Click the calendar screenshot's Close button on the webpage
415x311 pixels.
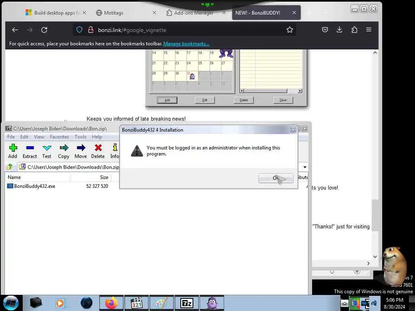[x=283, y=100]
